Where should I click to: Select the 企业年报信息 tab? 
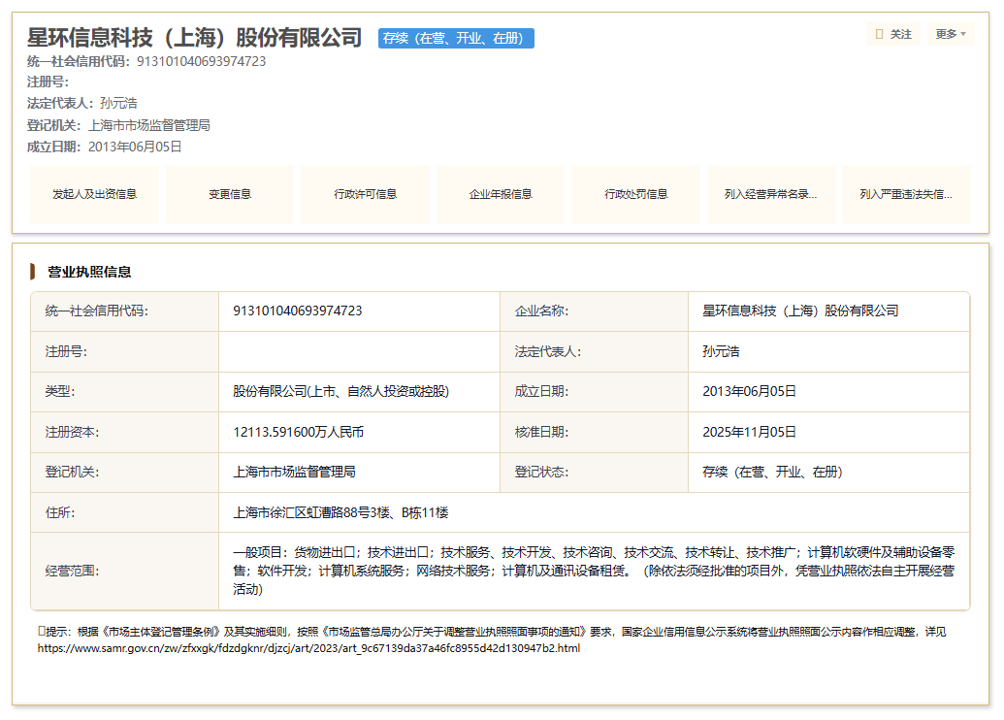point(501,194)
